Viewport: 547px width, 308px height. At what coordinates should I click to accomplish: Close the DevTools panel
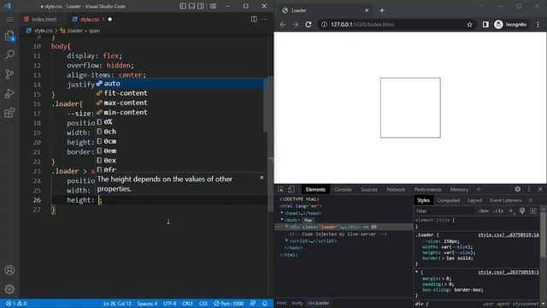pos(540,189)
